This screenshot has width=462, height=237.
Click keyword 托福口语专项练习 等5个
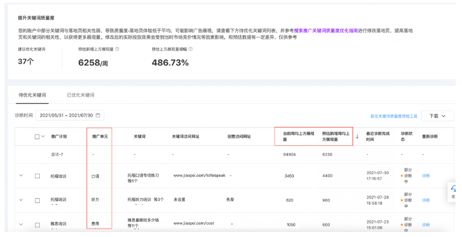coord(143,178)
